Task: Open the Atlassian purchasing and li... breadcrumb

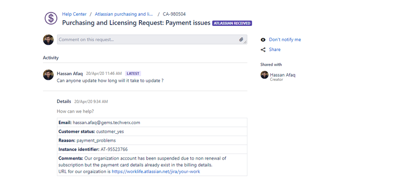Action: pos(124,14)
